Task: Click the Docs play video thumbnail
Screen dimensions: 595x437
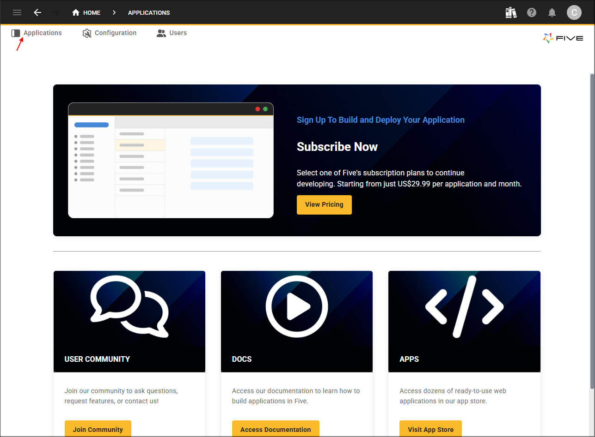Action: [x=297, y=307]
